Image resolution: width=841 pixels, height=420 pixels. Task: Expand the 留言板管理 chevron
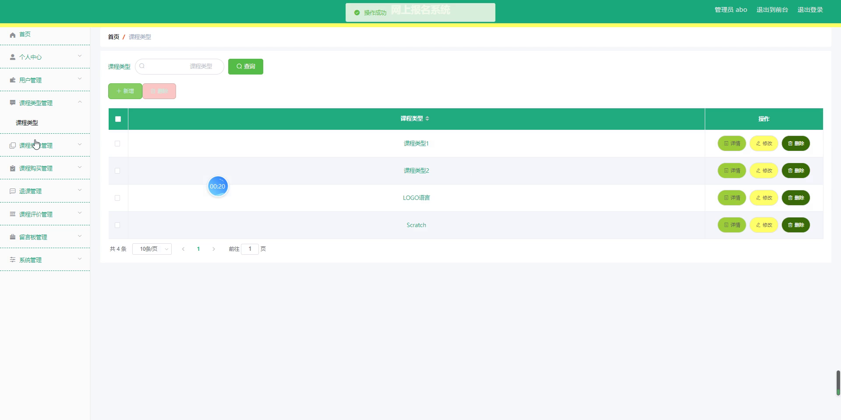[x=80, y=236]
